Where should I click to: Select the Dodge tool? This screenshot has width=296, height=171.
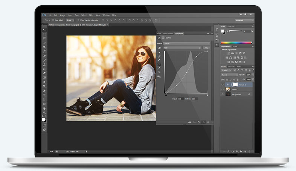[44, 86]
